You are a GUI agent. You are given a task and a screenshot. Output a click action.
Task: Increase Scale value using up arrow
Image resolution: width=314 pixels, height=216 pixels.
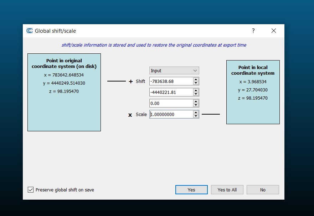[196, 112]
